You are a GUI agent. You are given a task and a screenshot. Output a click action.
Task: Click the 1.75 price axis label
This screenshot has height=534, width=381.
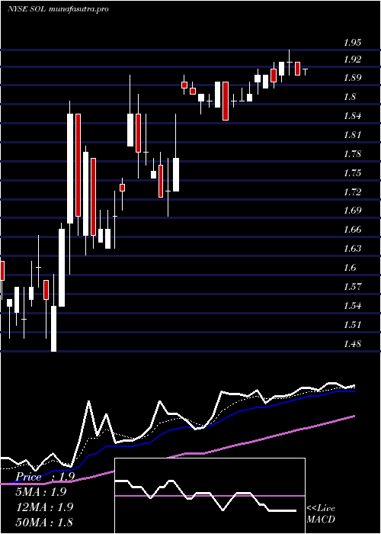[352, 173]
